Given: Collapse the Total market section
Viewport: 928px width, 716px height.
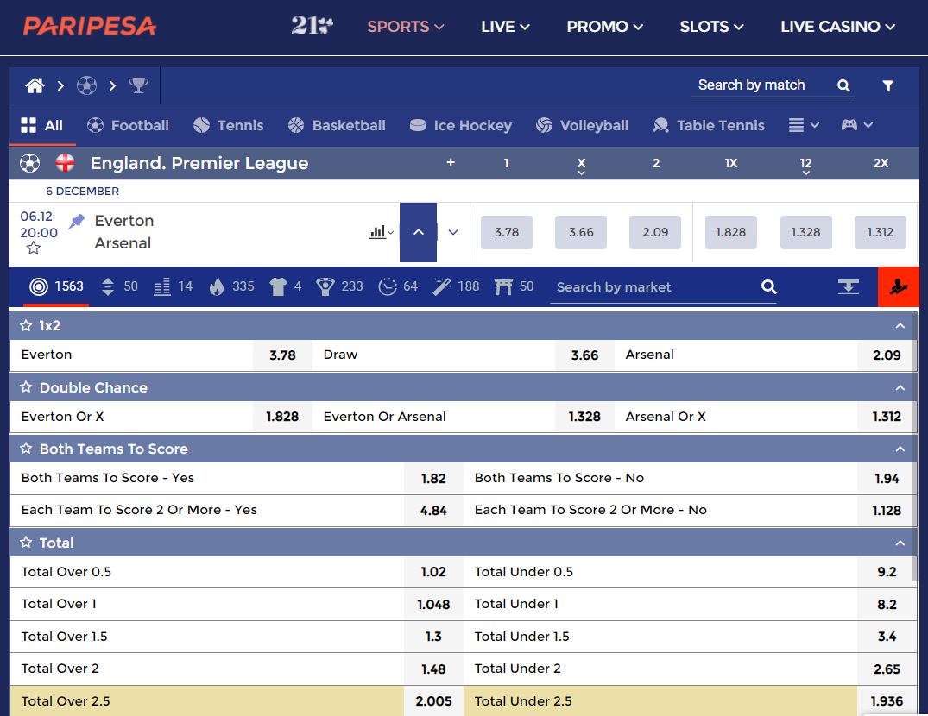Looking at the screenshot, I should [x=900, y=543].
